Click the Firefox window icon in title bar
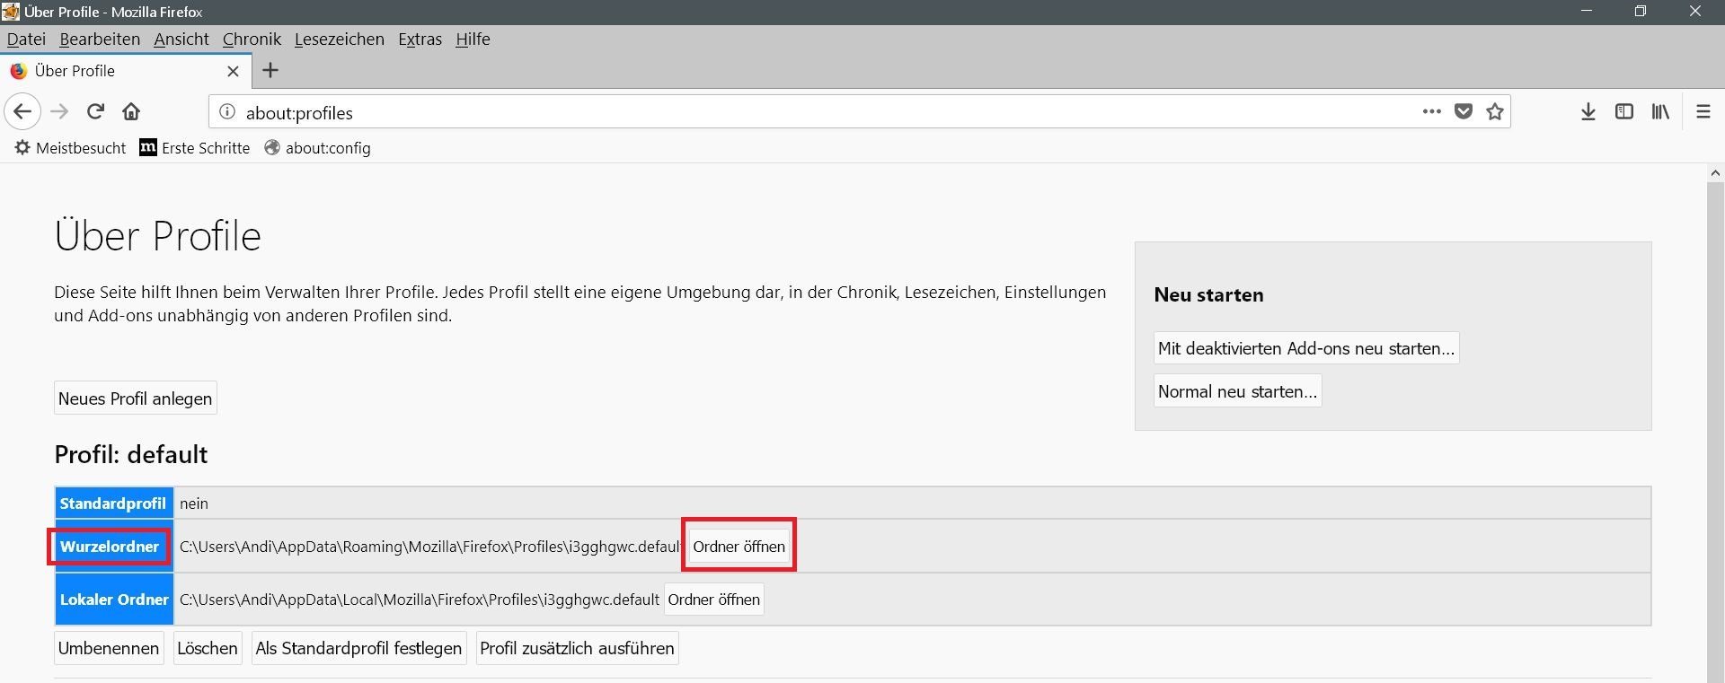Image resolution: width=1725 pixels, height=683 pixels. pos(11,12)
